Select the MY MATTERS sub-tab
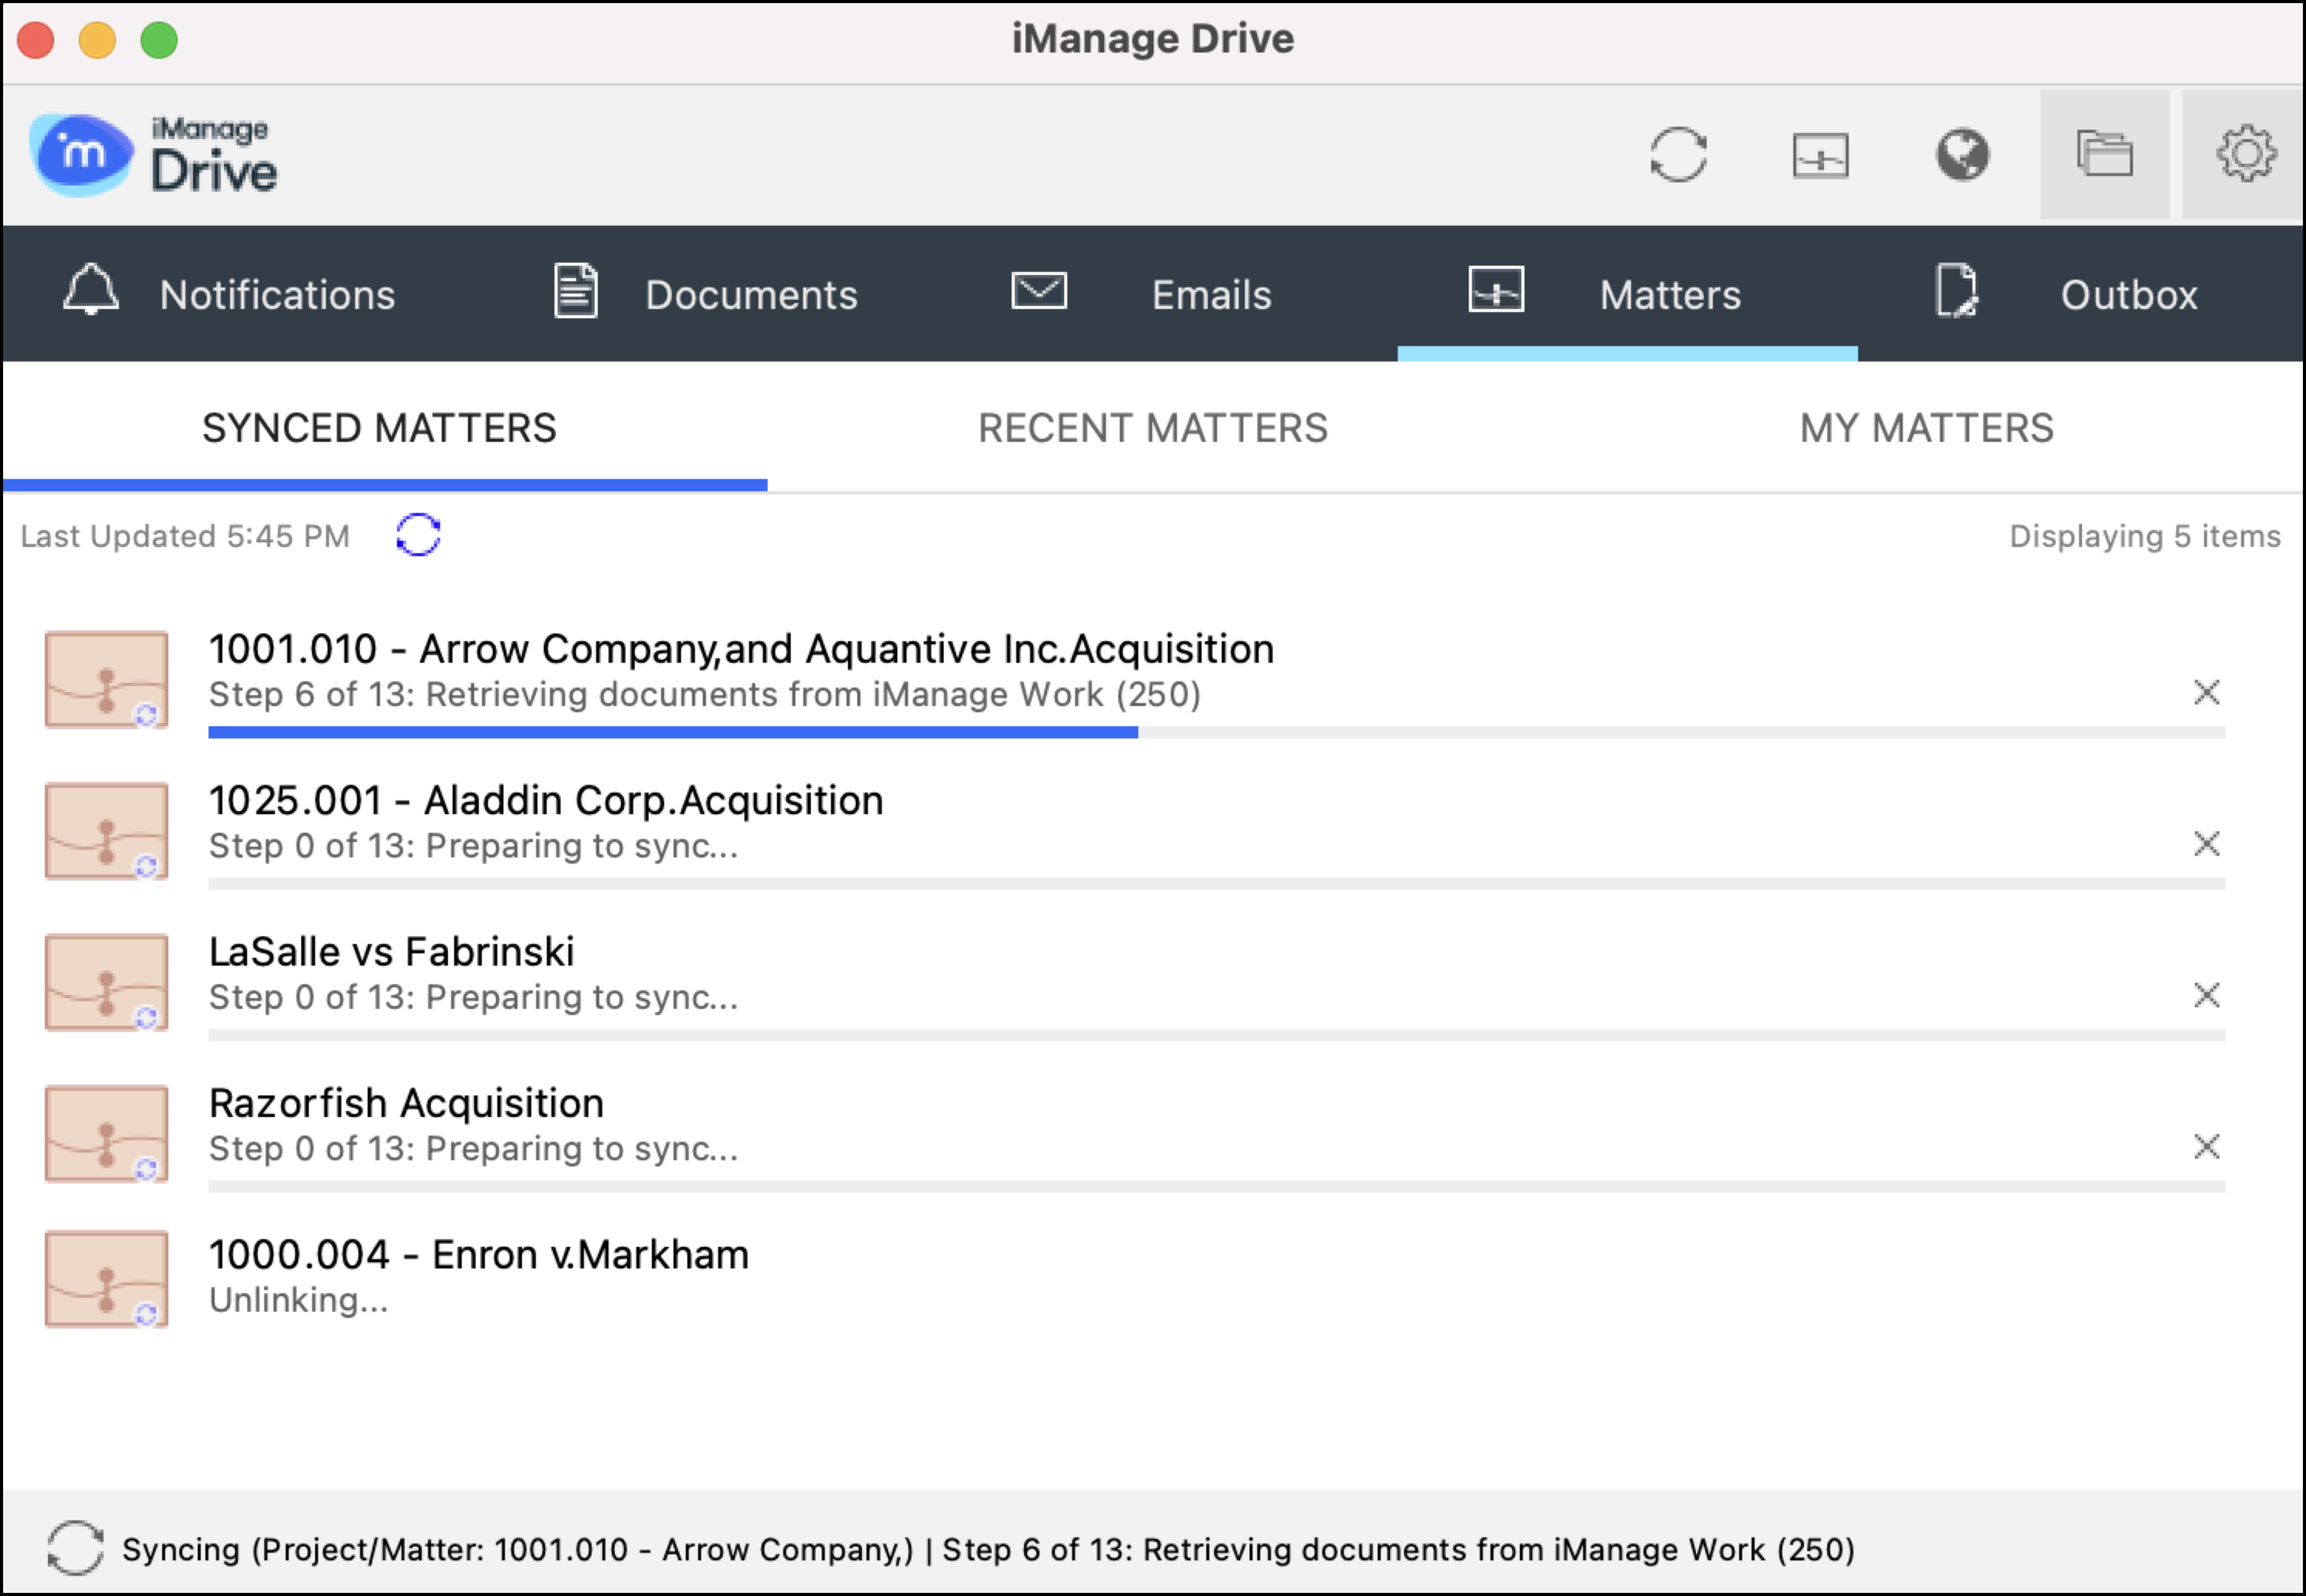2306x1596 pixels. click(1925, 429)
